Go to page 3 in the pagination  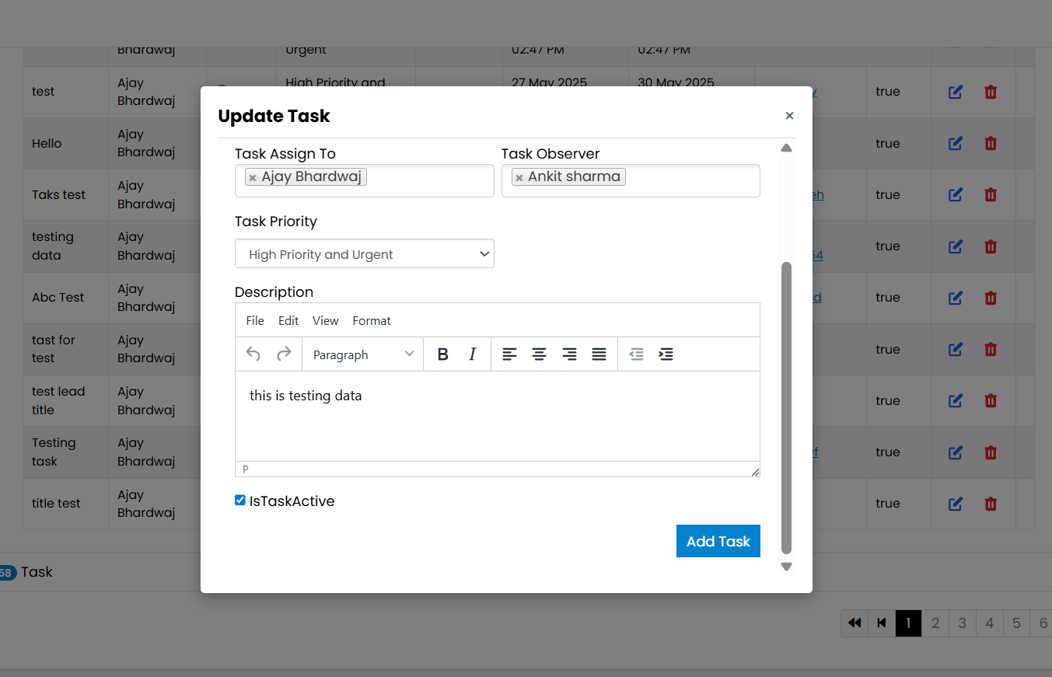(962, 623)
